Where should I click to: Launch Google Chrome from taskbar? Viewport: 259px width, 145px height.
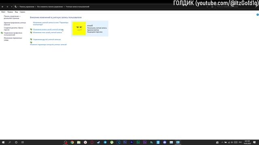click(x=72, y=142)
